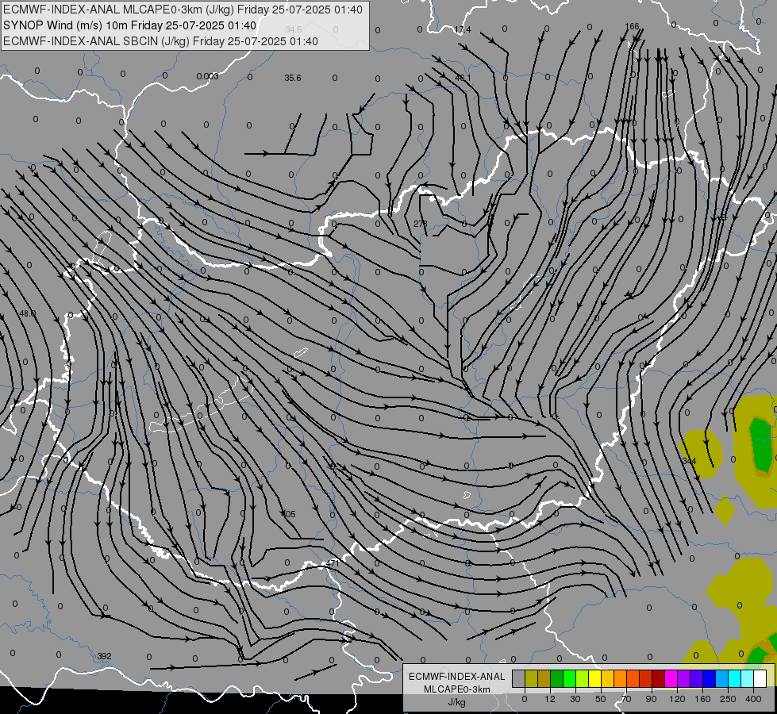Click the 471 value on the map
The height and width of the screenshot is (714, 777).
point(333,563)
